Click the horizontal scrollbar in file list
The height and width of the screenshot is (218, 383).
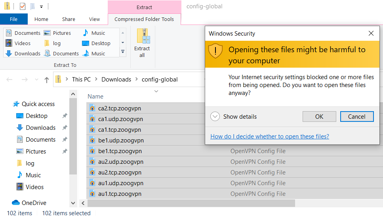pos(191,203)
